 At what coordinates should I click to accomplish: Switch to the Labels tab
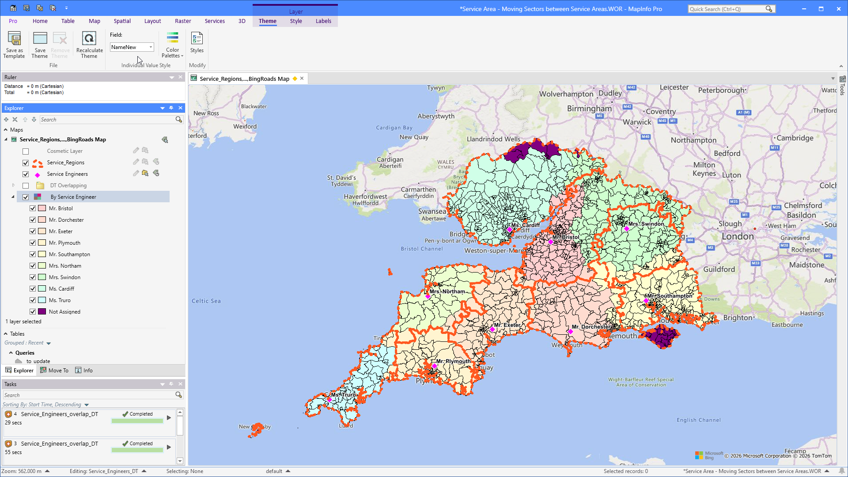(323, 21)
